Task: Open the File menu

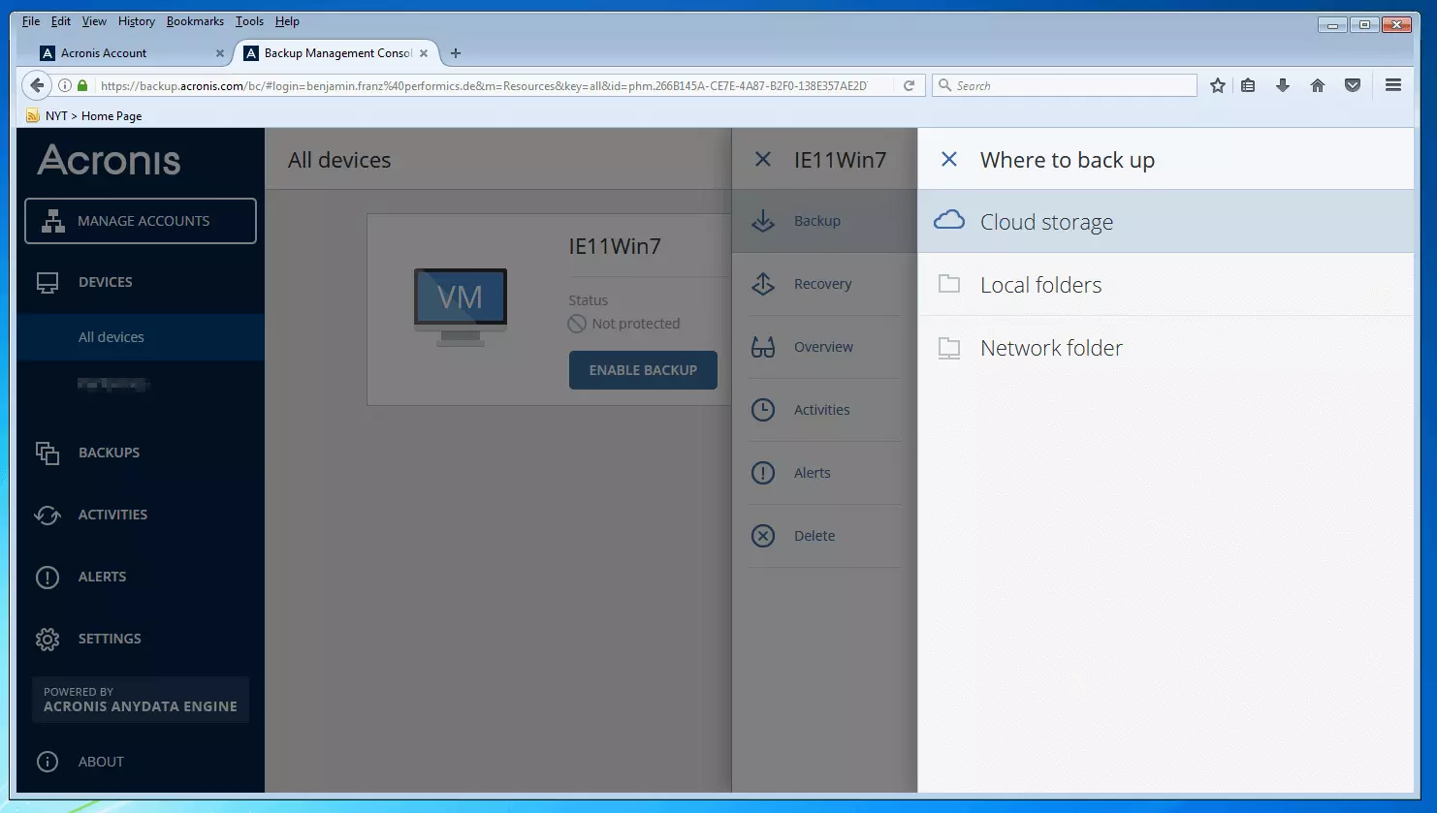Action: pos(31,21)
